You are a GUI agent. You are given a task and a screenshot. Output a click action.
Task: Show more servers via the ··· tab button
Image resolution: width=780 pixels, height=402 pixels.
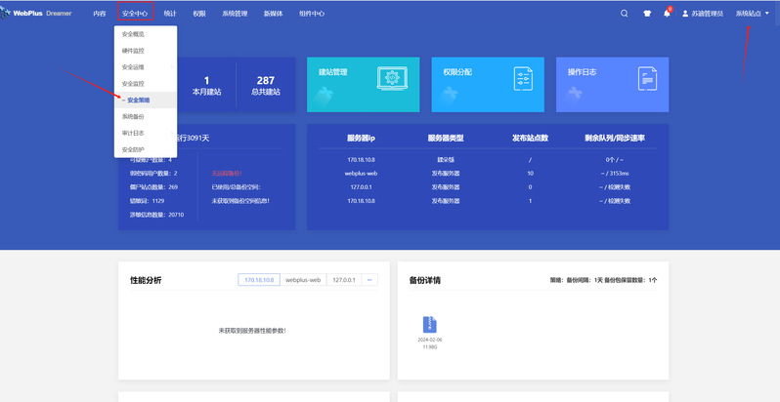pyautogui.click(x=369, y=280)
